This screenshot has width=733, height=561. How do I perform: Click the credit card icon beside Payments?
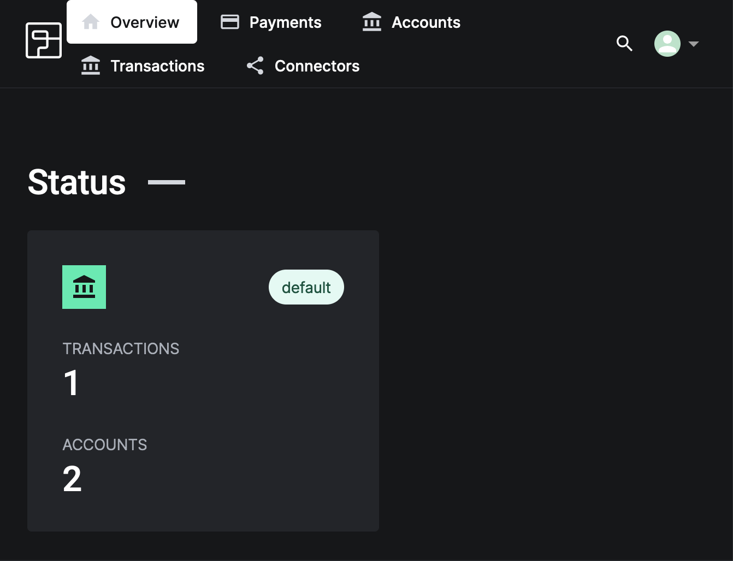230,22
